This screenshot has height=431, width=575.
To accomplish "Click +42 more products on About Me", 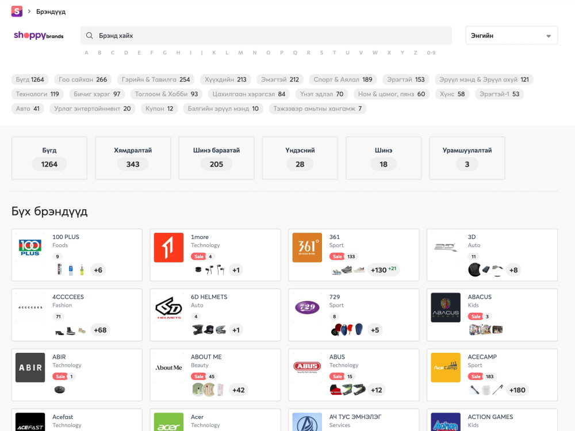I will 239,390.
